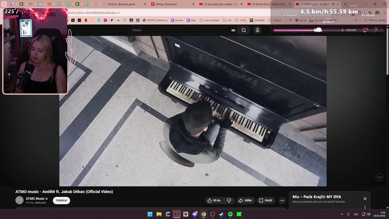Open 'svíčky' bookmark folder
This screenshot has height=219, width=389.
point(240,20)
